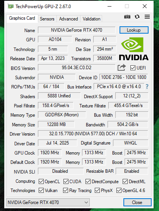159x211 pixels.
Task: Toggle the OpenGL 4.6 checkbox
Action: (119, 190)
